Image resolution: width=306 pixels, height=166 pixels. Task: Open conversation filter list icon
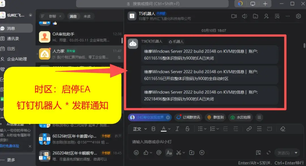point(42,16)
